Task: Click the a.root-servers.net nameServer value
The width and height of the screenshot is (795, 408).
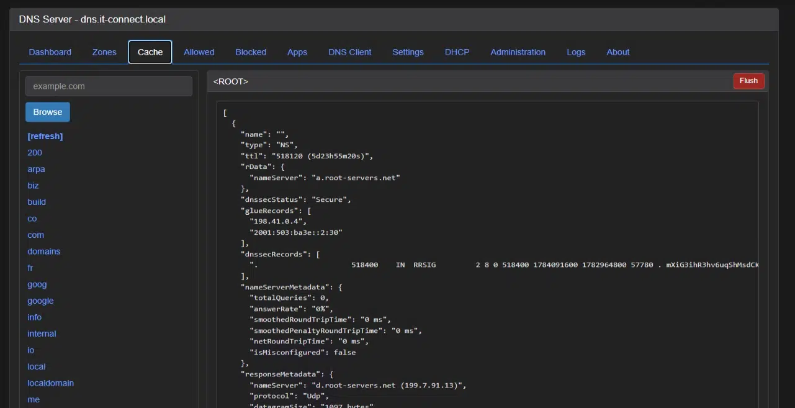Action: click(x=356, y=178)
